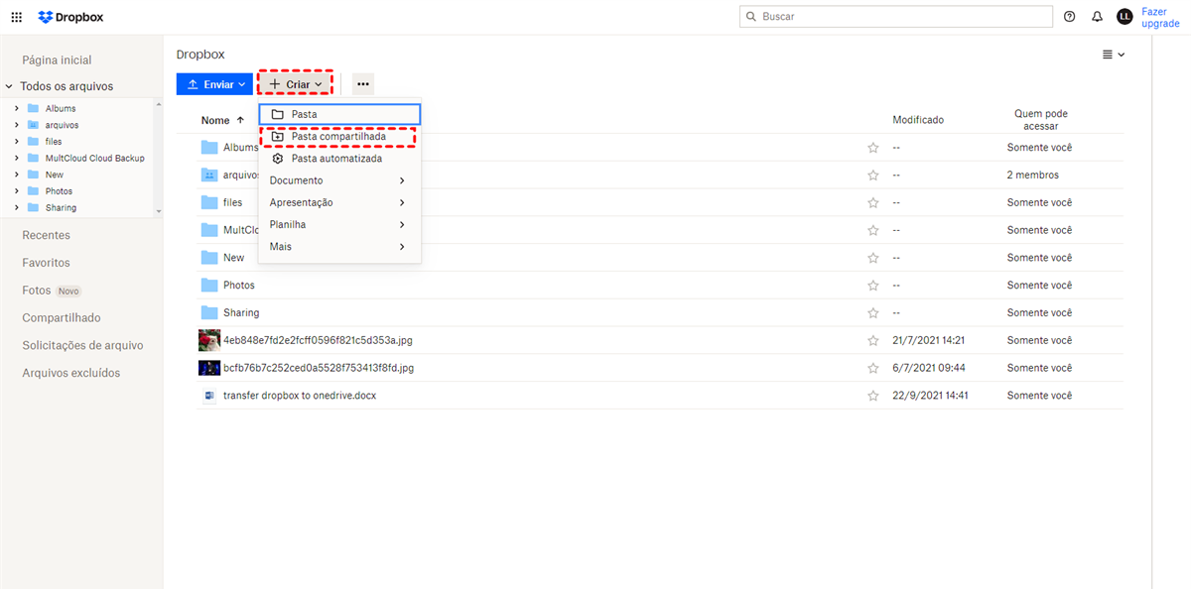Image resolution: width=1191 pixels, height=589 pixels.
Task: Open the Documento submenu
Action: click(339, 180)
